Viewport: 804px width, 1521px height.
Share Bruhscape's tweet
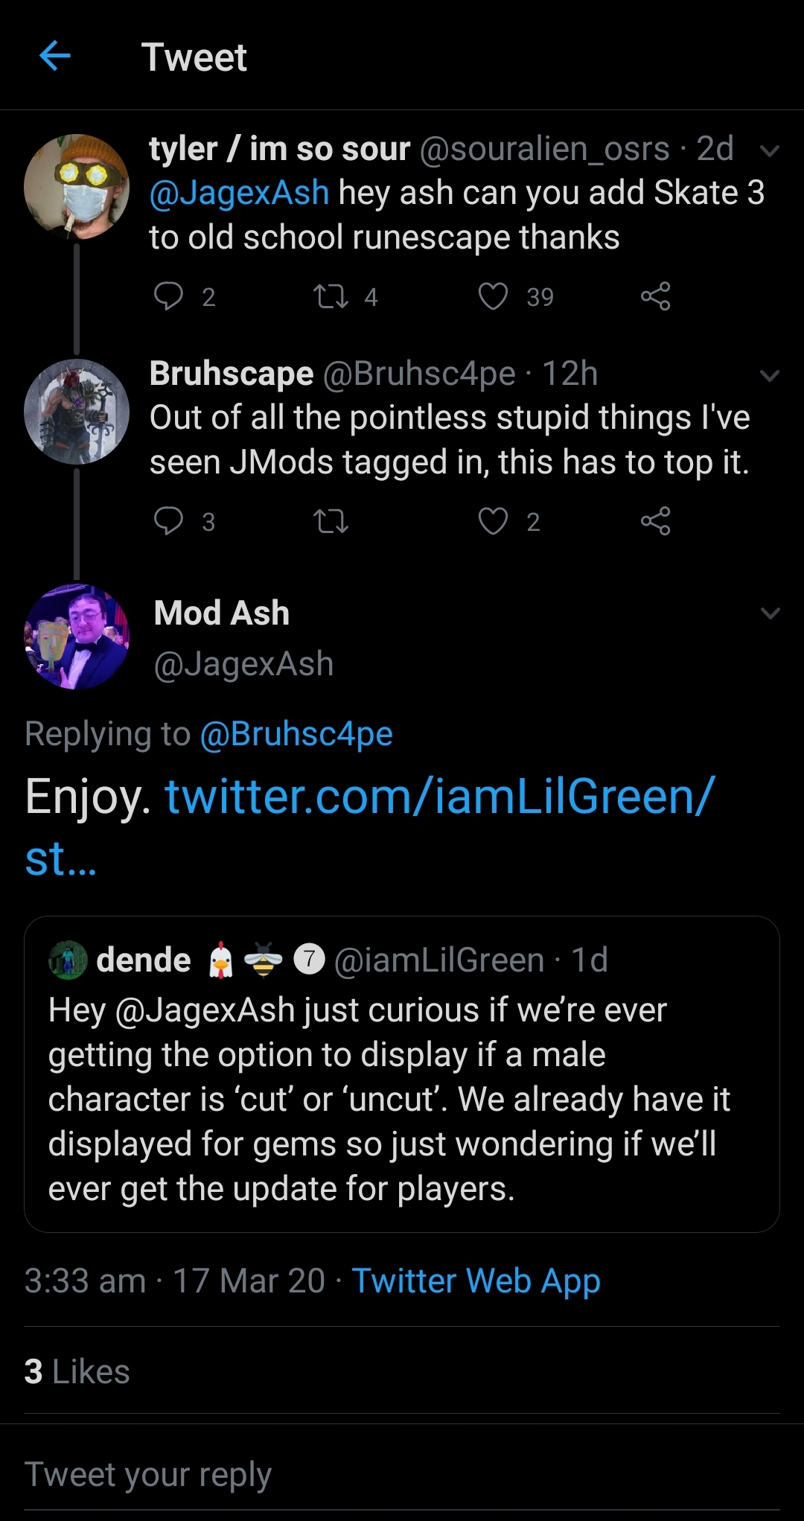655,521
